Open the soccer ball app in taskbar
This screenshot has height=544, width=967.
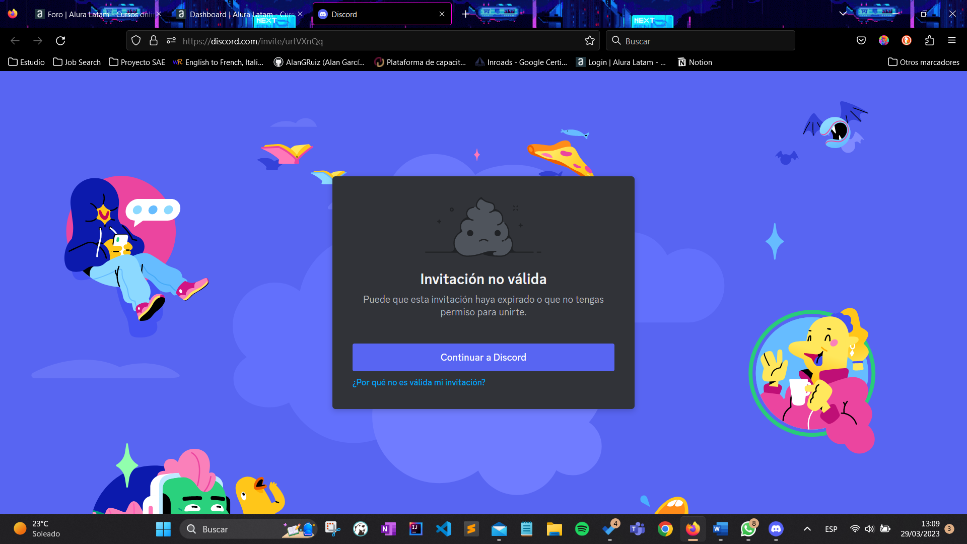361,529
